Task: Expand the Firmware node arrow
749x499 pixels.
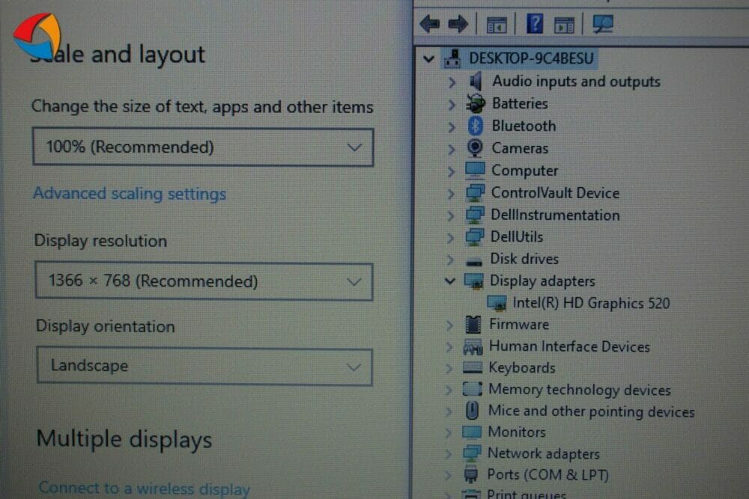Action: pyautogui.click(x=449, y=325)
